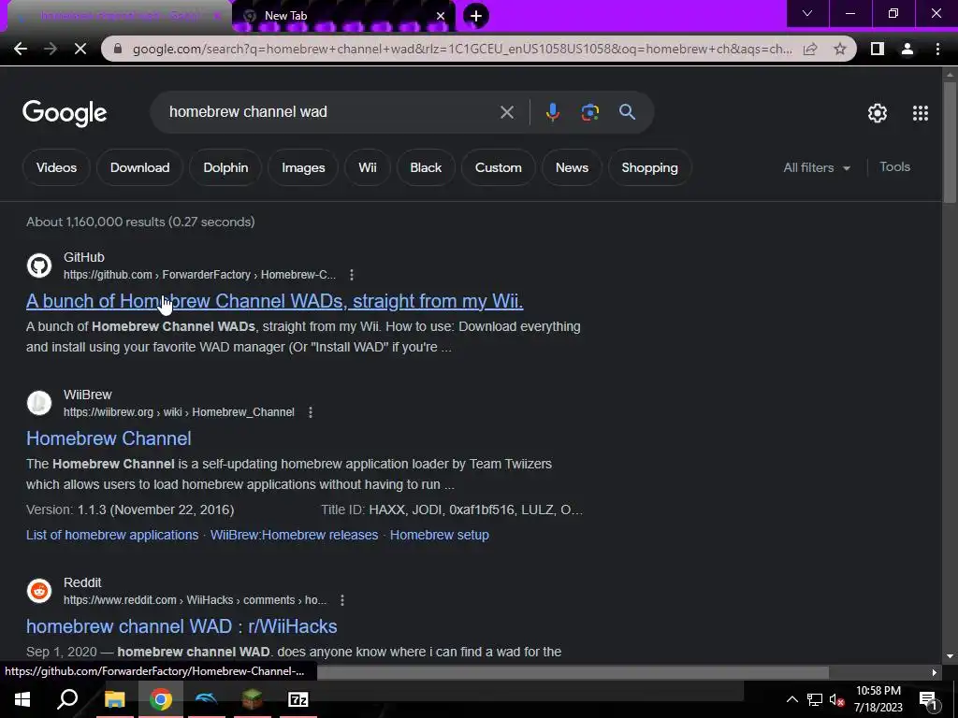Viewport: 958px width, 718px height.
Task: Open the network tray icon
Action: [815, 699]
